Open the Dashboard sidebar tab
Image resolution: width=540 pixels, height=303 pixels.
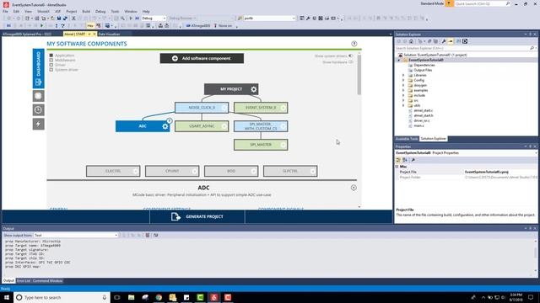38,68
